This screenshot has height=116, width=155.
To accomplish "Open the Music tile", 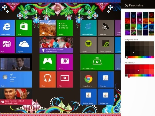I will [x=48, y=79].
